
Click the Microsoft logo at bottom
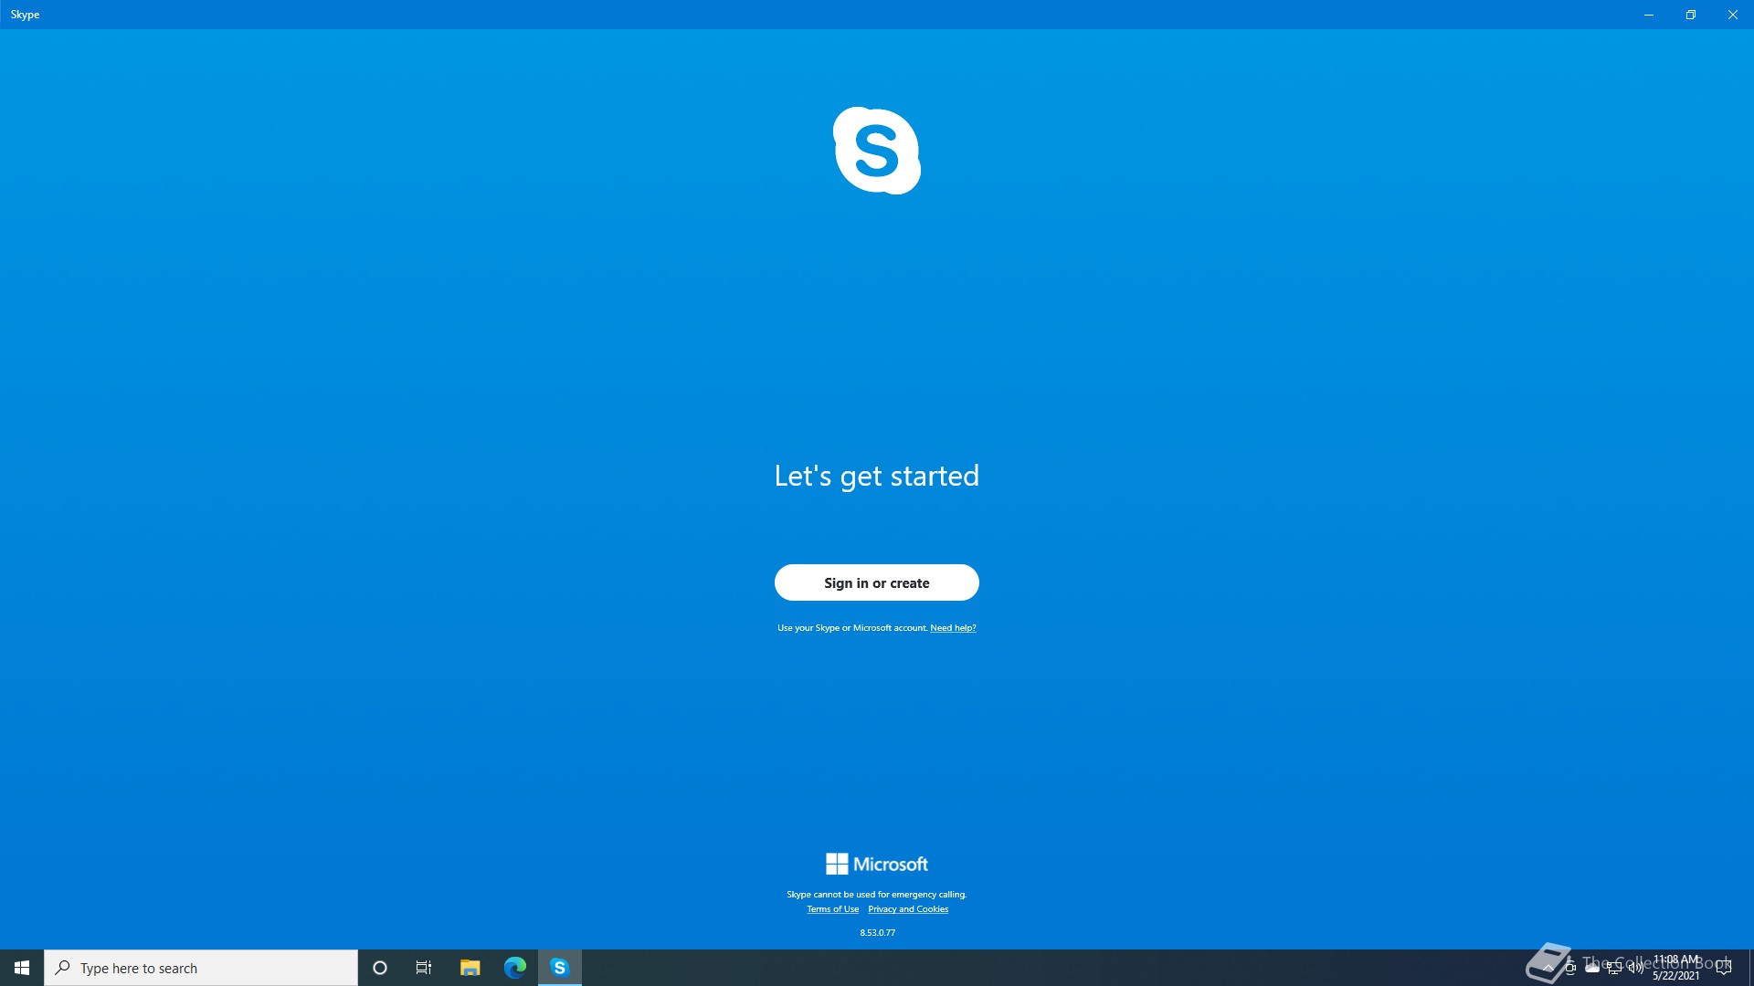[876, 864]
